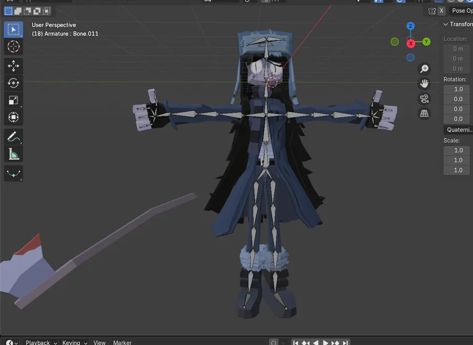Open the Quaternion rotation mode dropdown
Viewport: 473px width, 345px height.
[x=458, y=130]
